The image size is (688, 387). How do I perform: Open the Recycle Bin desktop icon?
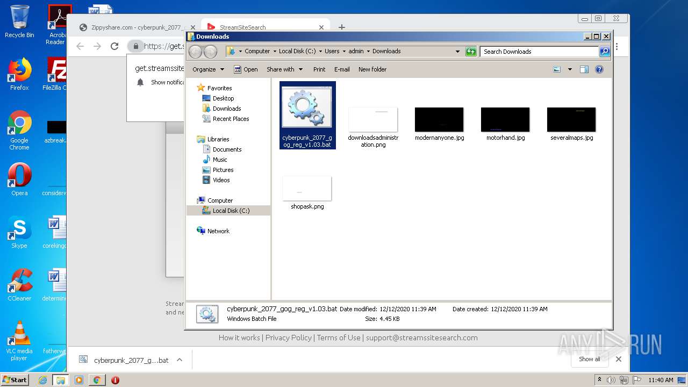[19, 21]
